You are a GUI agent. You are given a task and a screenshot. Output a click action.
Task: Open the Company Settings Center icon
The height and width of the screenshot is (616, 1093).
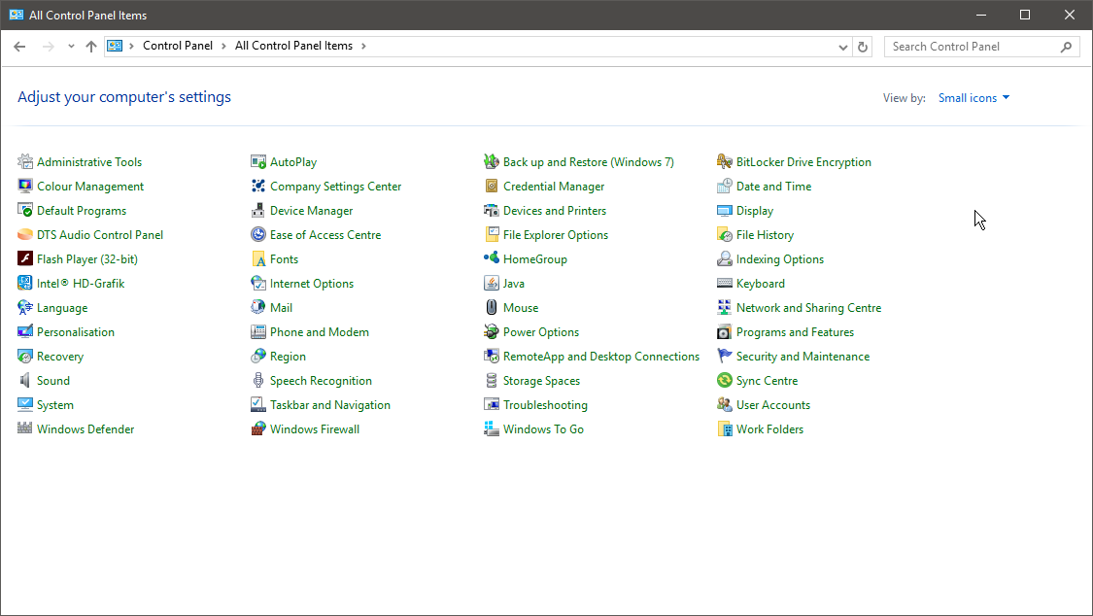[258, 186]
